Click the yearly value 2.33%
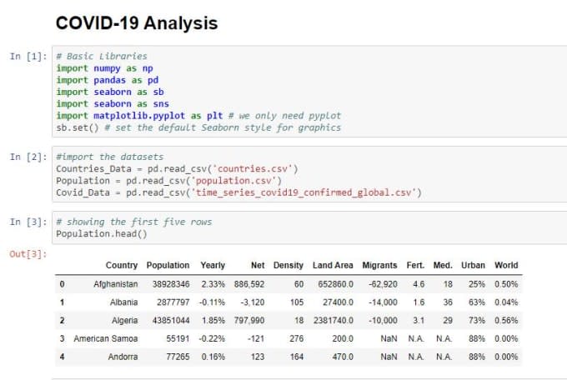This screenshot has width=567, height=380. coord(213,284)
